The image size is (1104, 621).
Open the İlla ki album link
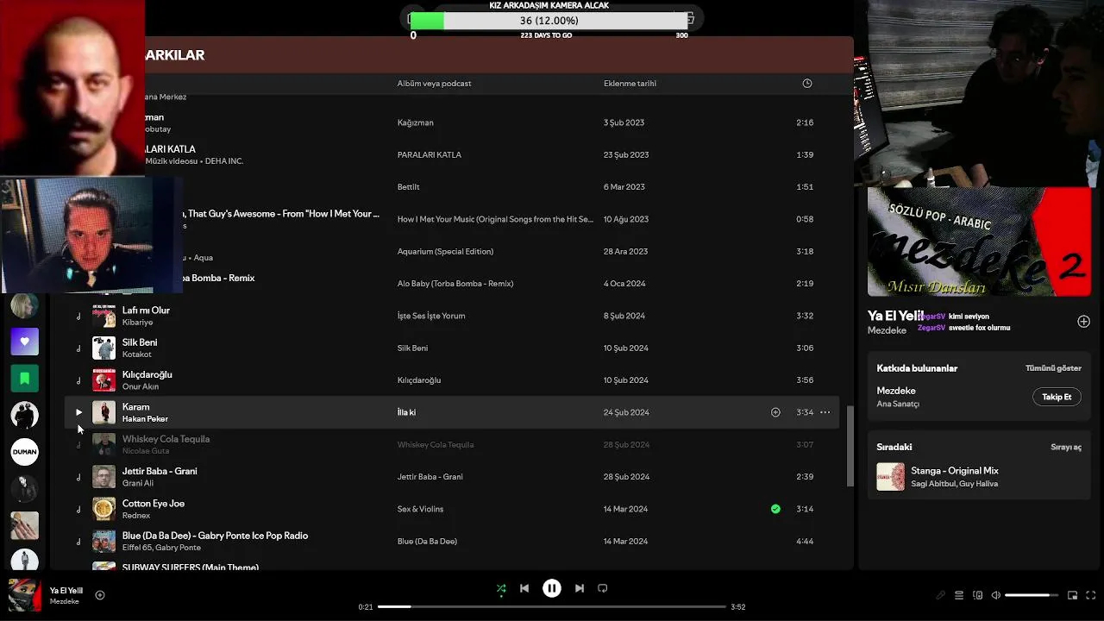coord(406,412)
